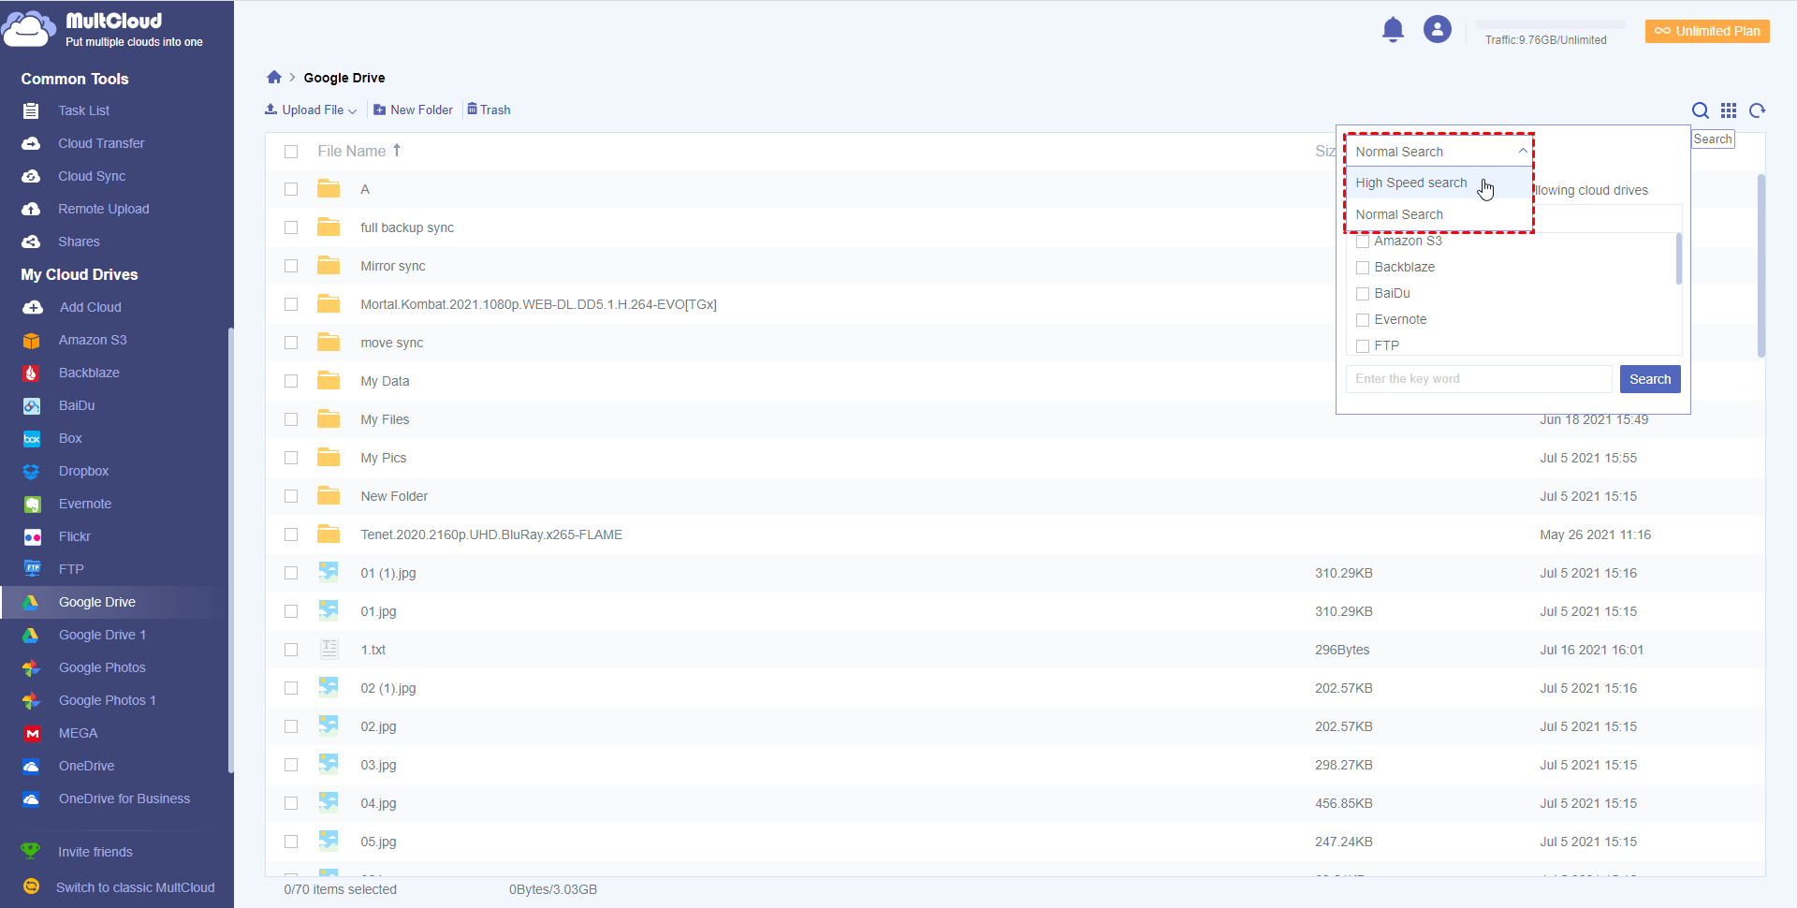Open the Tenet.2020.2160p folder
The height and width of the screenshot is (908, 1797).
(x=491, y=535)
